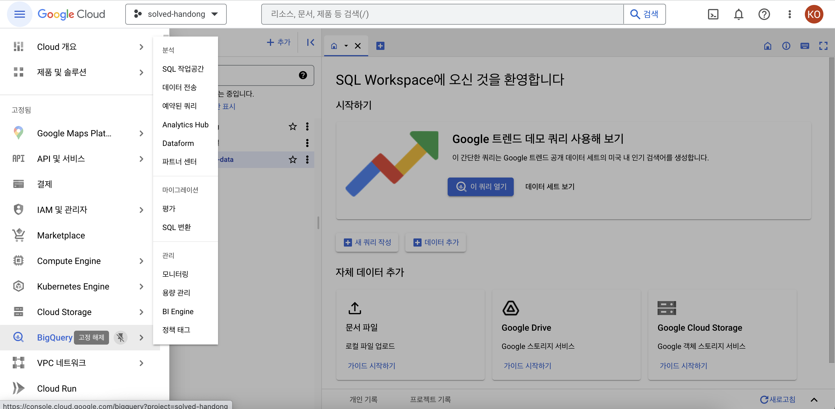The width and height of the screenshot is (835, 409).
Task: Click the page vertical scrollbar
Action: point(832,211)
